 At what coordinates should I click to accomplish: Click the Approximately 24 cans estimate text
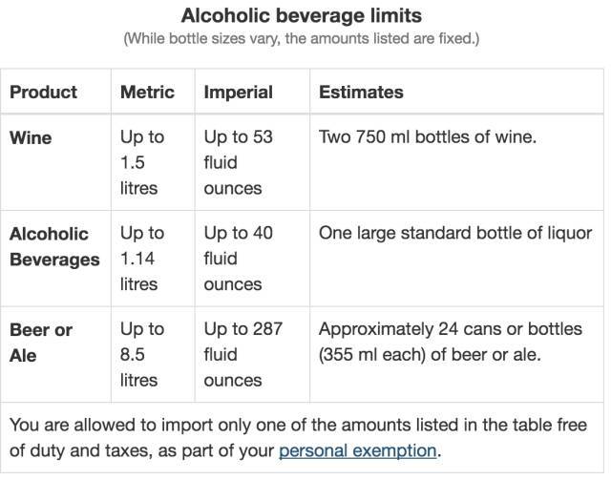pyautogui.click(x=451, y=342)
